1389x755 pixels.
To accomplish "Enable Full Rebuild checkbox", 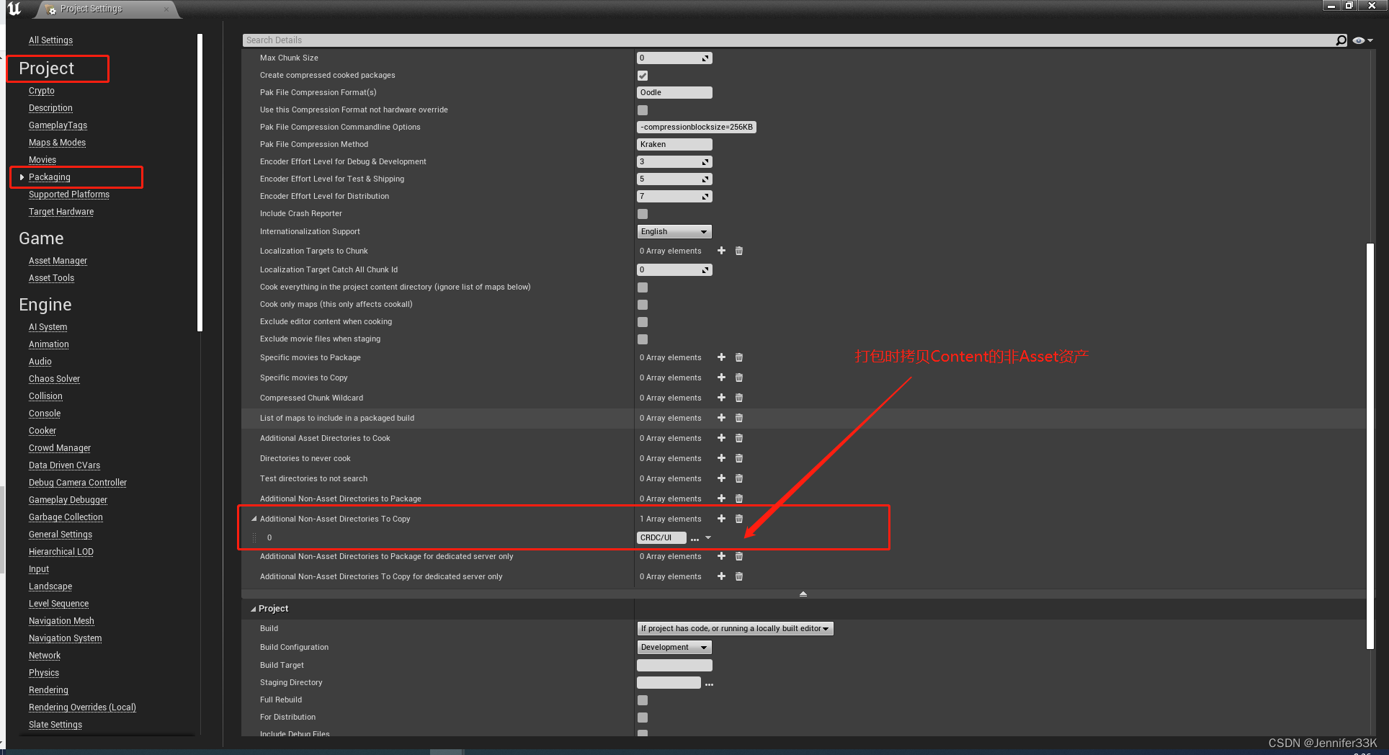I will 643,700.
